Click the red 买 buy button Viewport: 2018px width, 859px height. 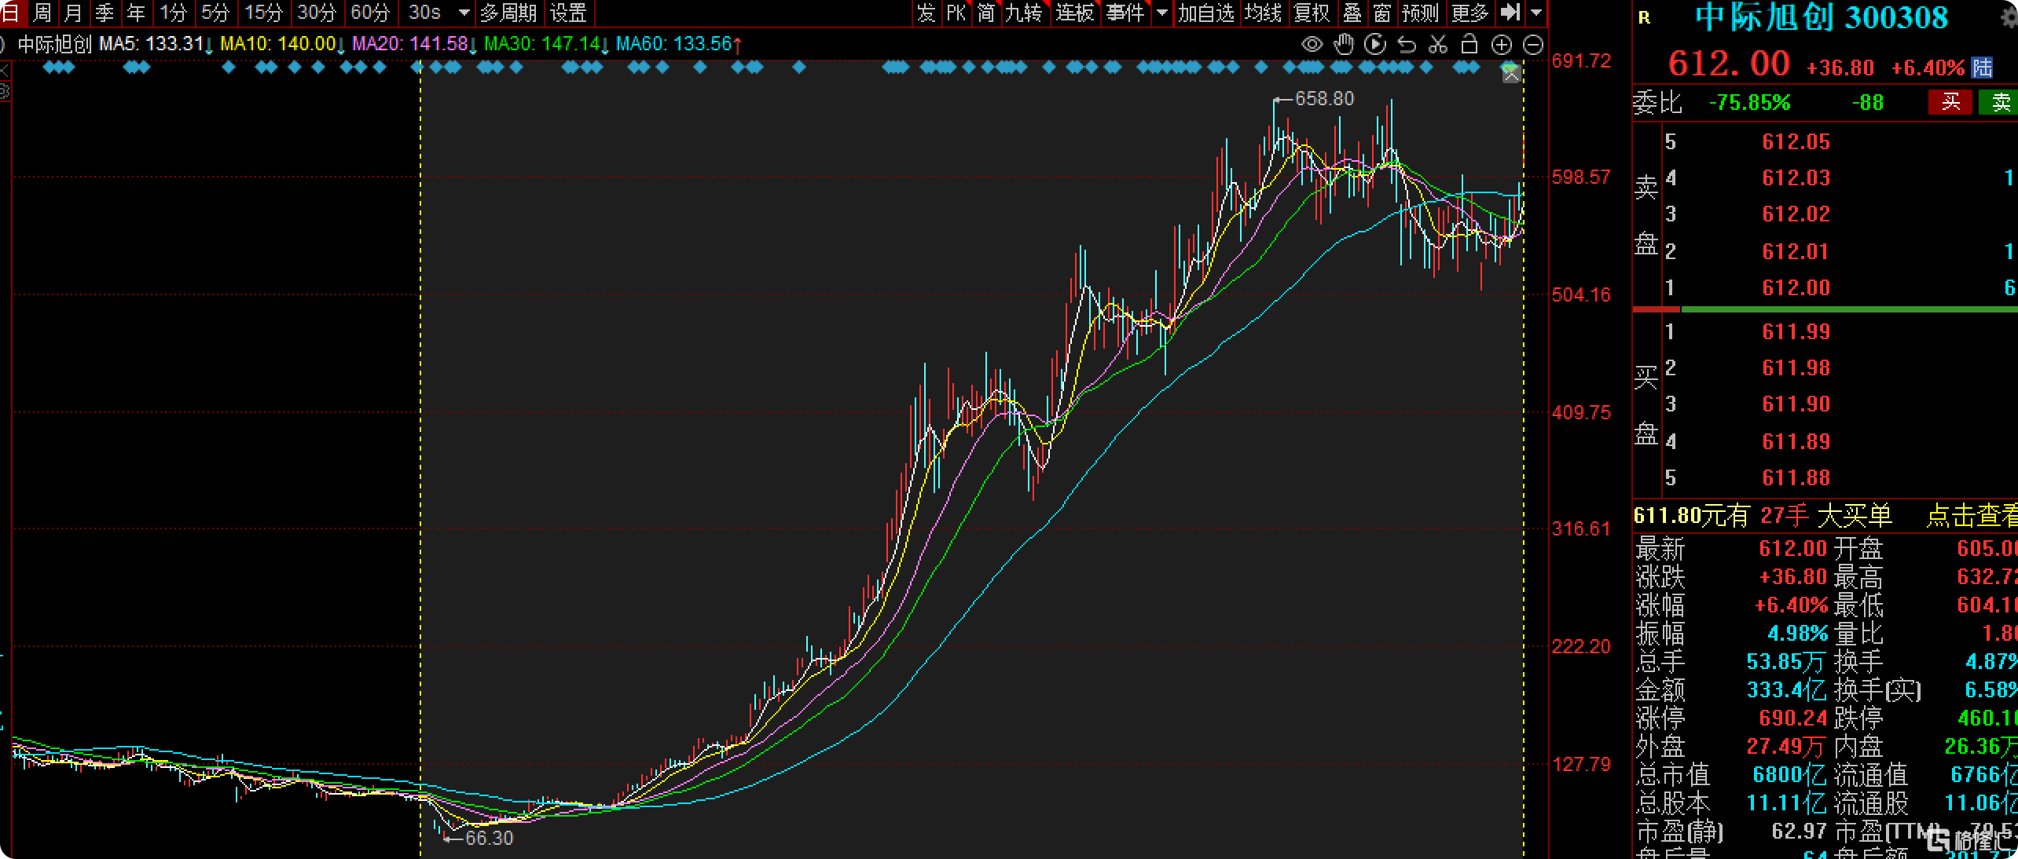1950,102
